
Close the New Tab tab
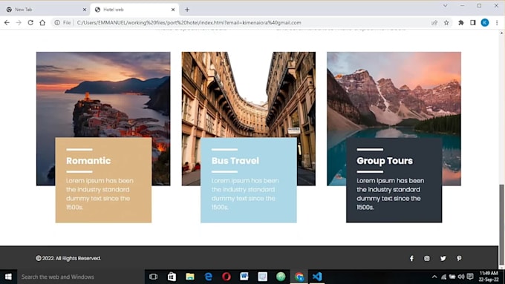85,10
